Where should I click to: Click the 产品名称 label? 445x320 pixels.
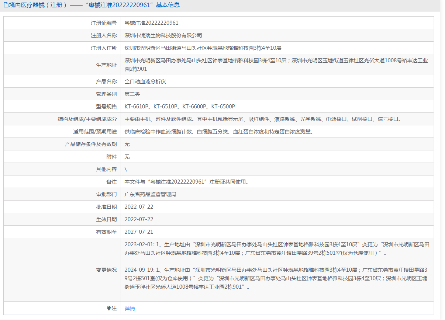107,81
